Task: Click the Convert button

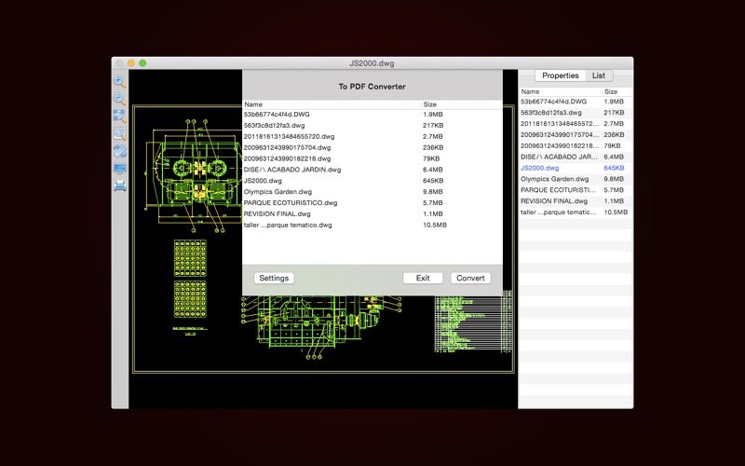Action: [x=470, y=278]
